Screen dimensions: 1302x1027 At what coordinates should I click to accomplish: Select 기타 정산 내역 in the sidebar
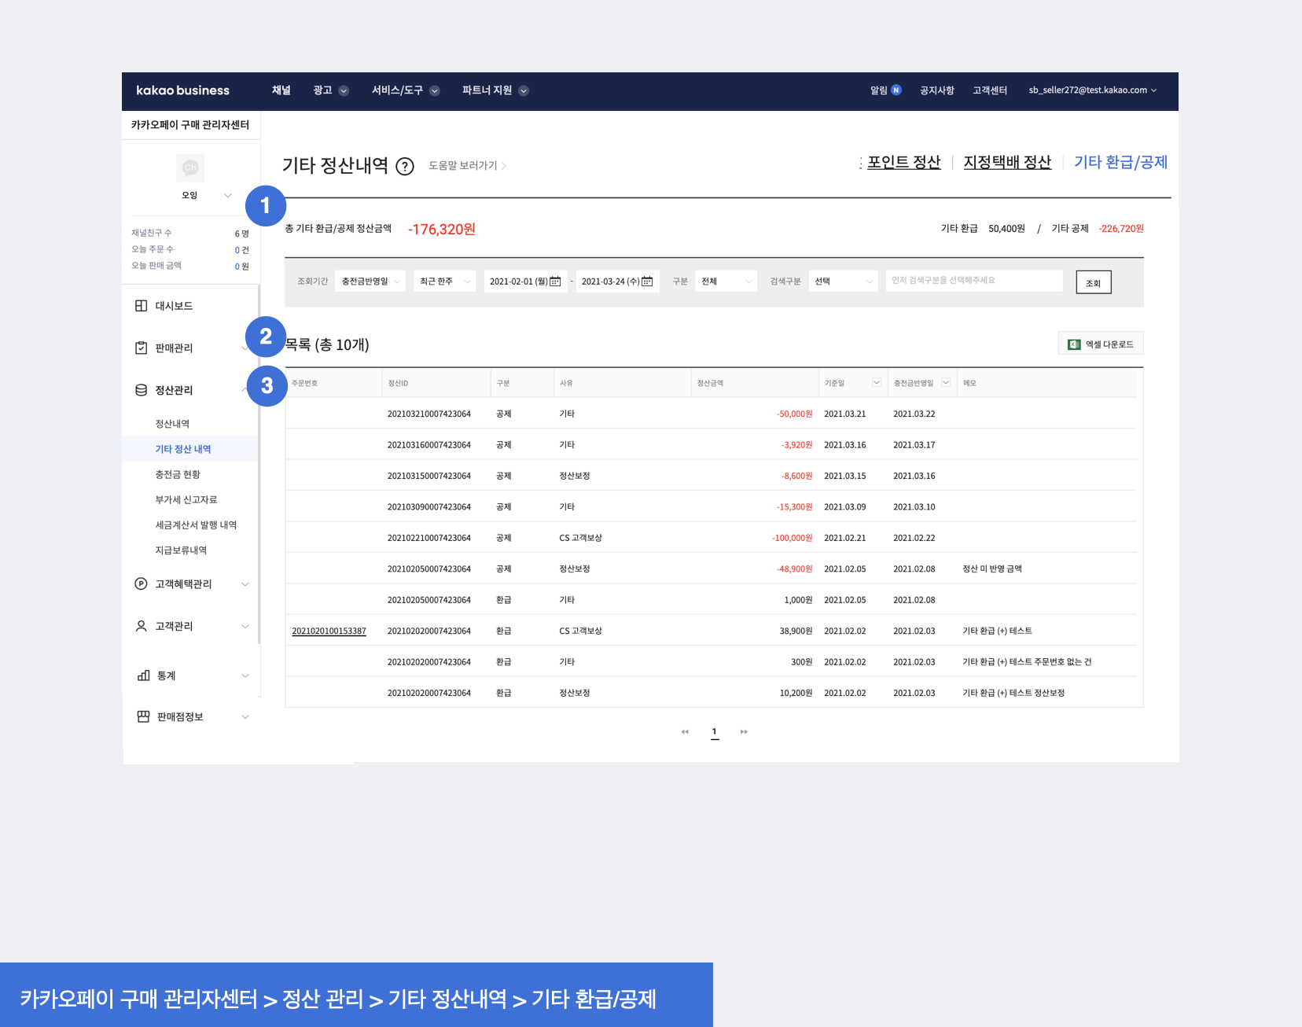tap(183, 449)
